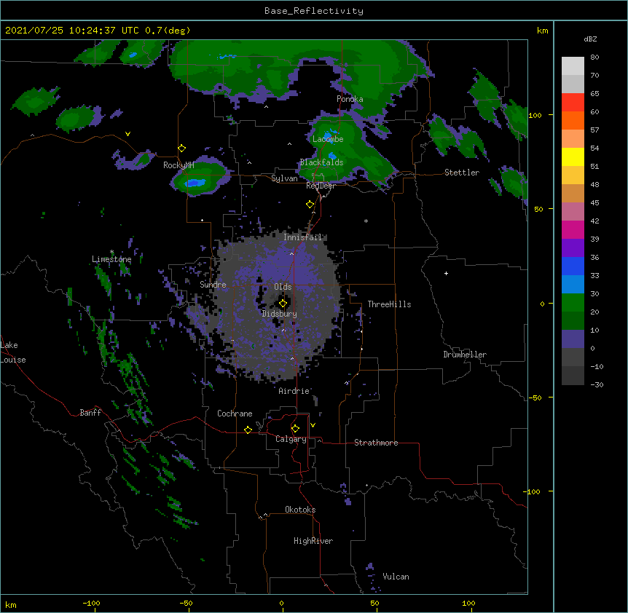Click the blue reflectivity core near RockyMH
628x613 pixels.
195,183
